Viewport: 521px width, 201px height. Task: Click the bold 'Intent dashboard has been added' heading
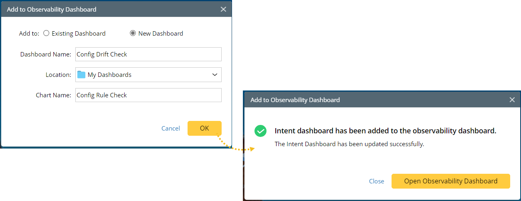point(385,131)
